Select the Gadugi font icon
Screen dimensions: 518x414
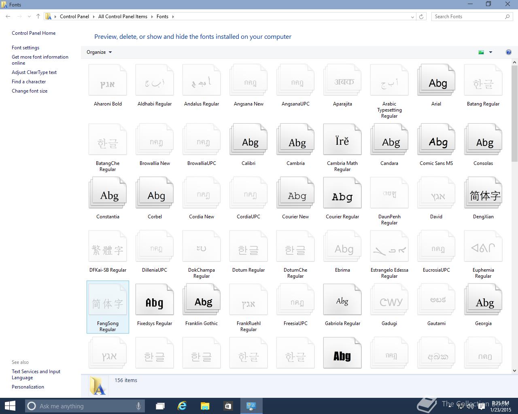pos(389,300)
